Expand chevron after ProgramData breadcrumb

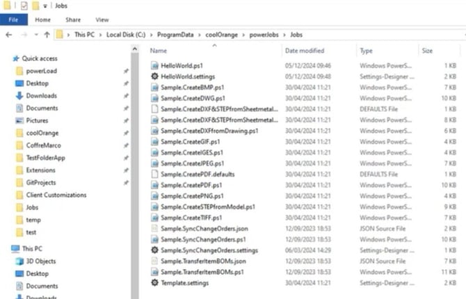click(200, 35)
